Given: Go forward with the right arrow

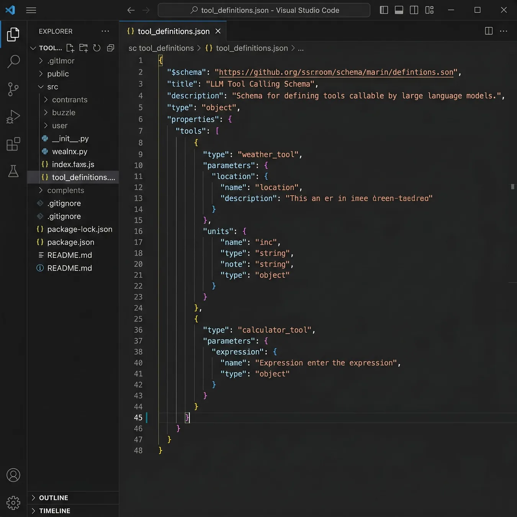Looking at the screenshot, I should pos(146,10).
